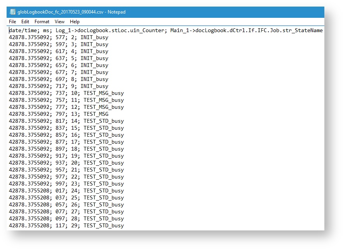
Task: Click TEST_STD_busy in counter 25 row
Action: pos(104,198)
